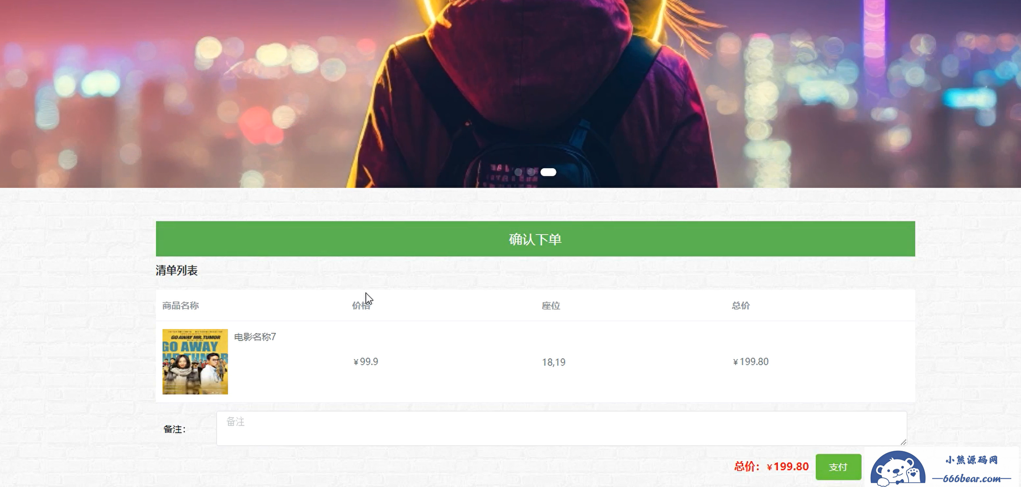Click the bear mascot logo icon
This screenshot has width=1021, height=487.
897,470
